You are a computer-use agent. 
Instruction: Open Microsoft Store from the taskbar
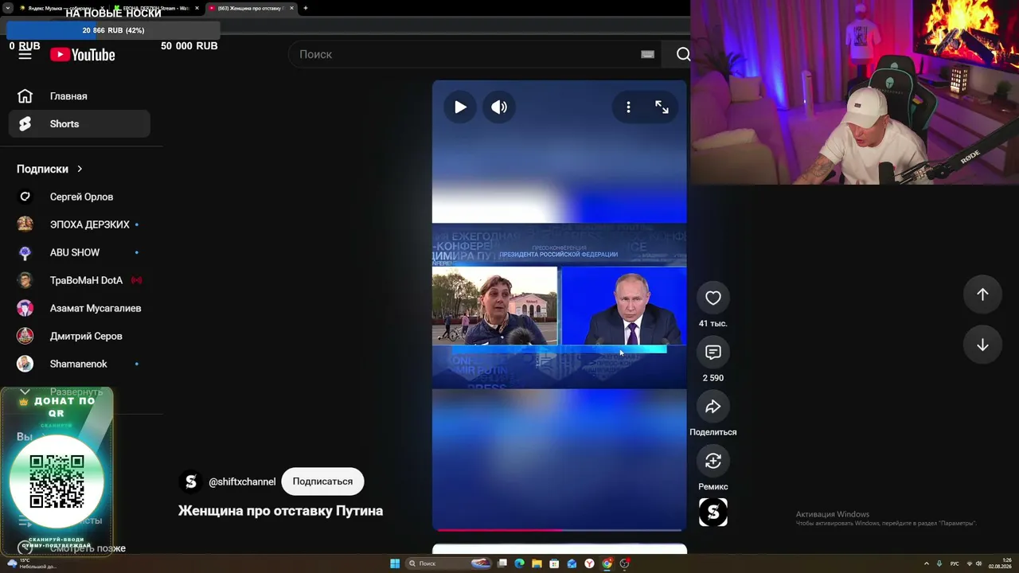[555, 563]
